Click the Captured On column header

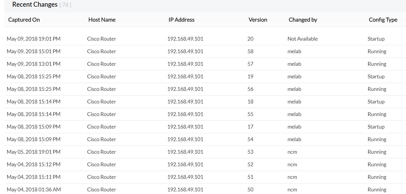24,20
